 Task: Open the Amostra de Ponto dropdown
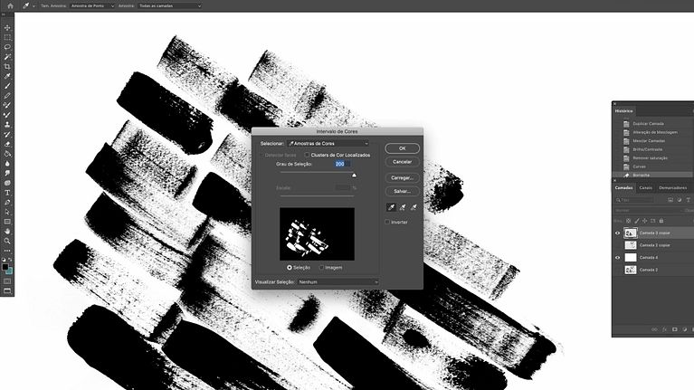click(x=92, y=5)
